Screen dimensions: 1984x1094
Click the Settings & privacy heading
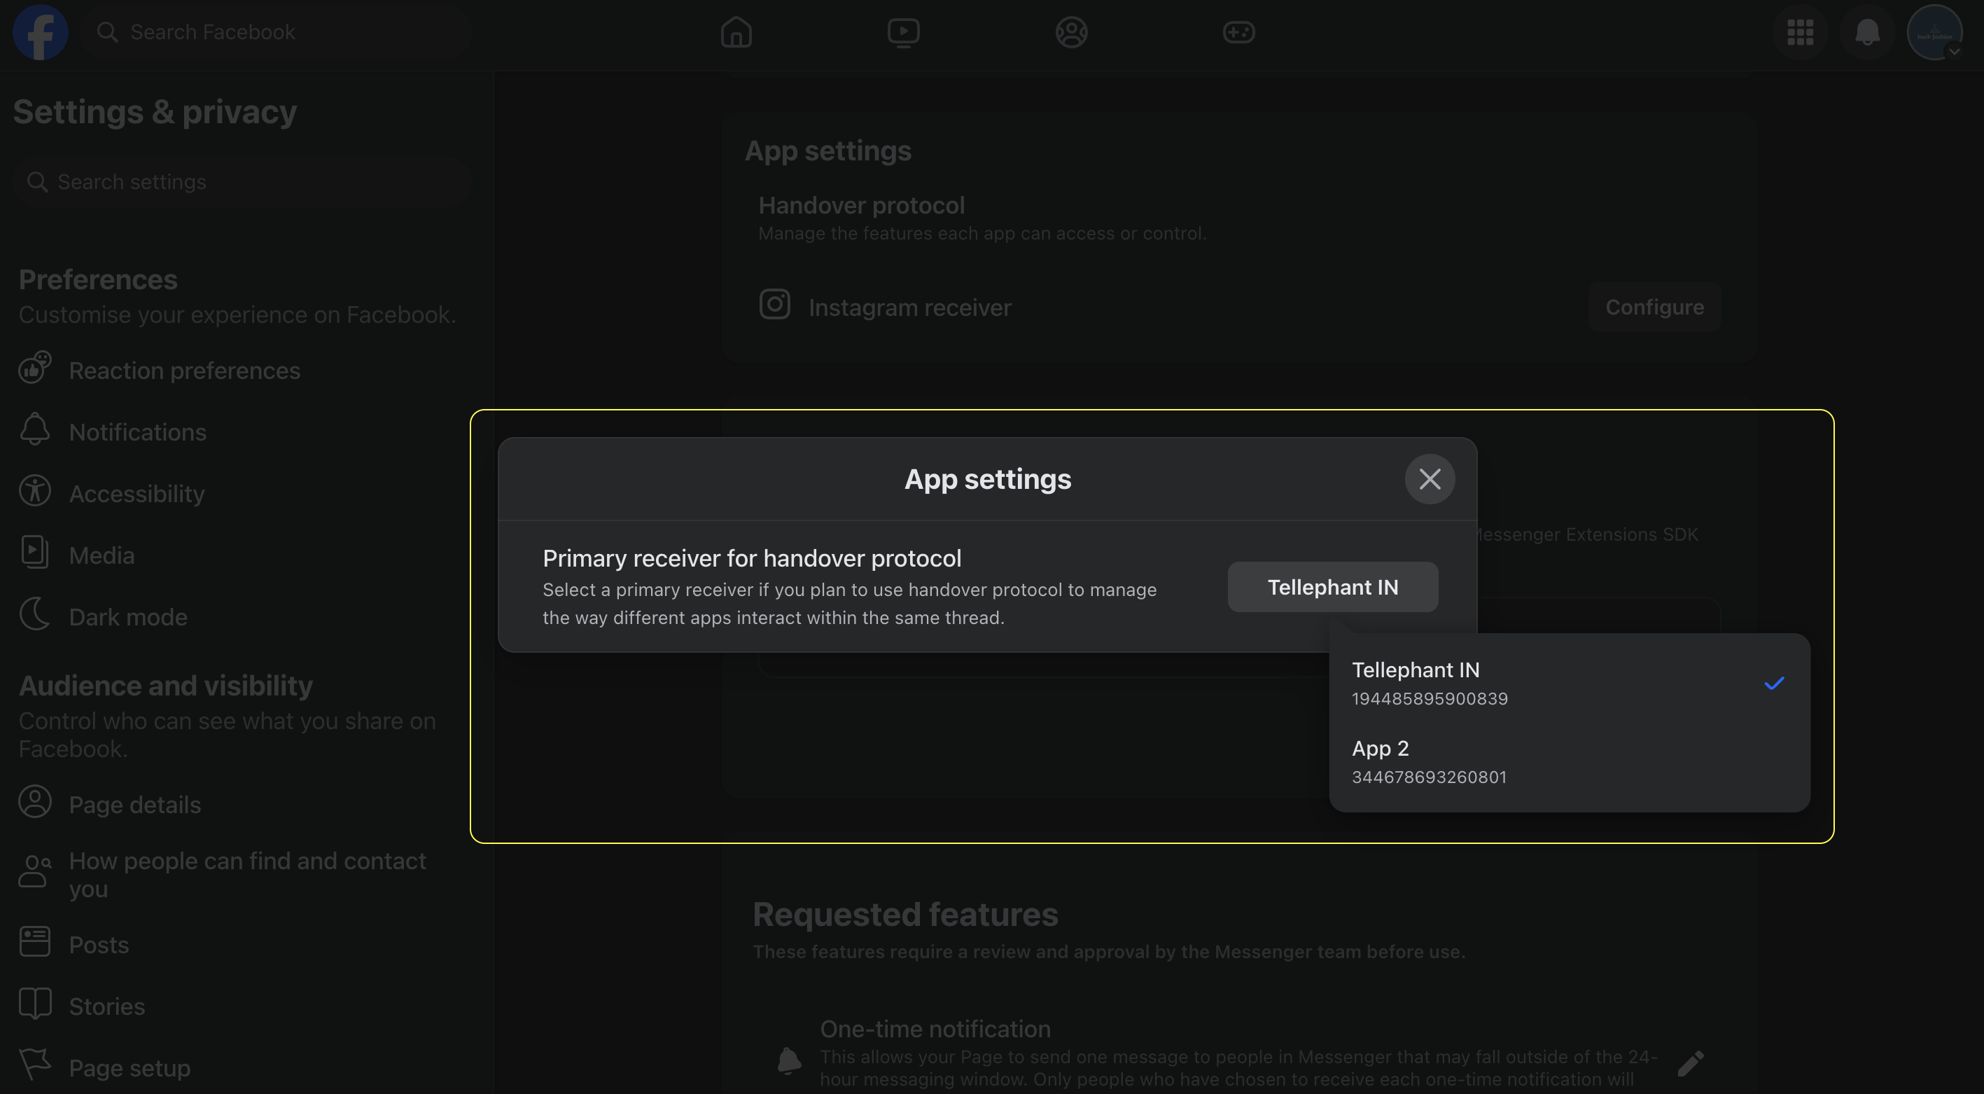[x=155, y=113]
